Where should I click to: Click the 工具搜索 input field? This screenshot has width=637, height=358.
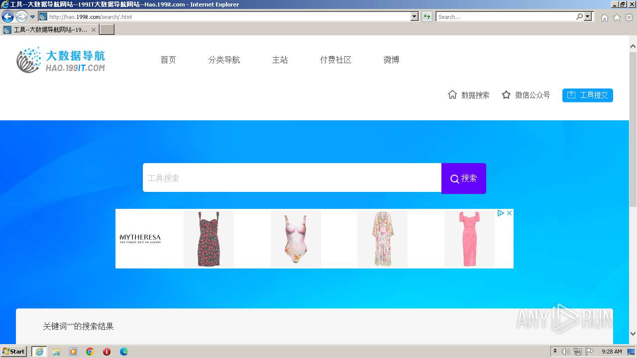(292, 178)
